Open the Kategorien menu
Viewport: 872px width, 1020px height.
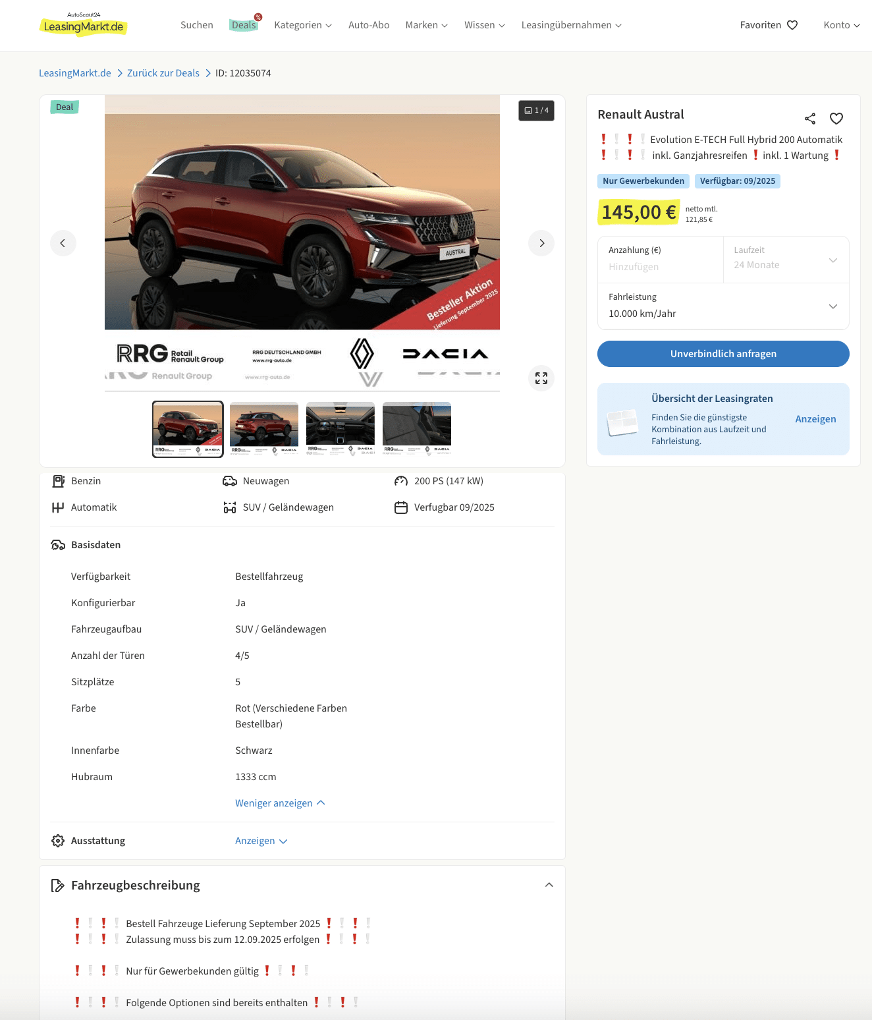tap(303, 25)
